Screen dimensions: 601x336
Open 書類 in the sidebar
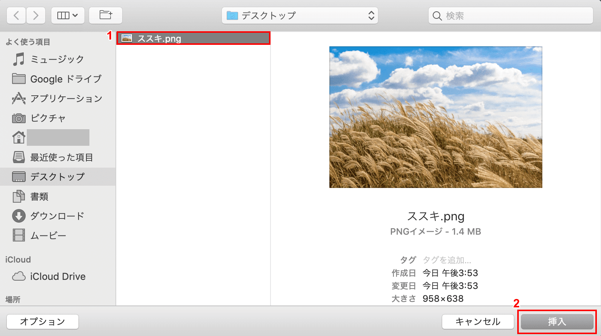[58, 196]
